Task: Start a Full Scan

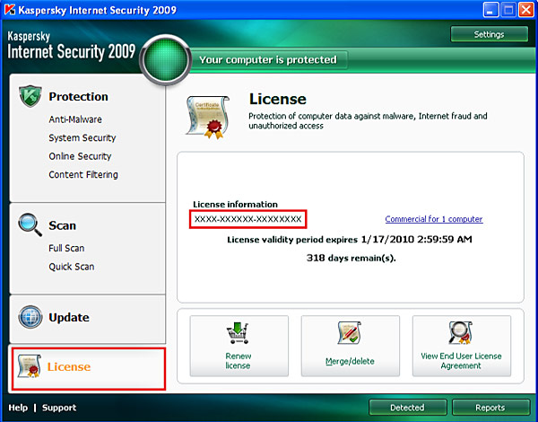Action: [x=66, y=248]
